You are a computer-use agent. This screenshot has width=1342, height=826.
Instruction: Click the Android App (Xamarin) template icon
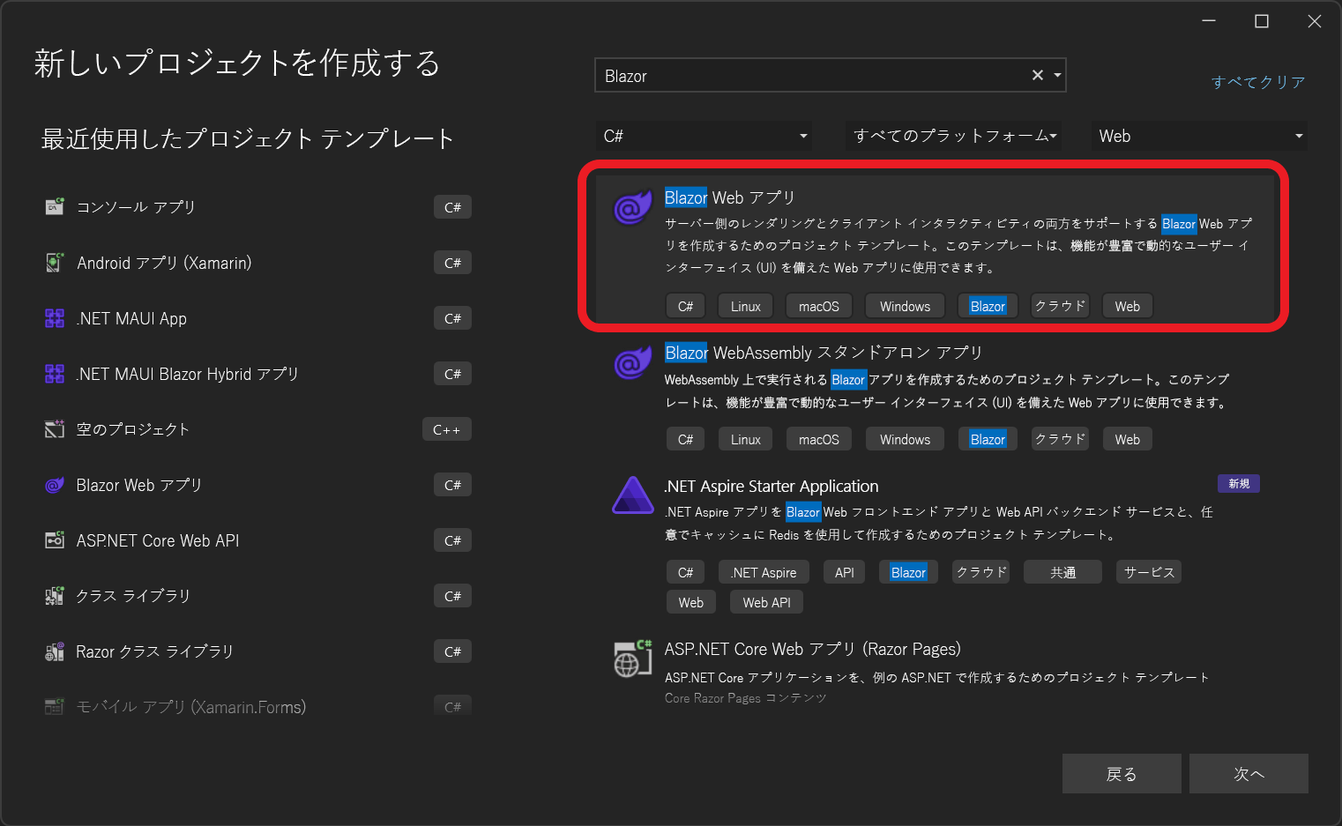pos(55,263)
